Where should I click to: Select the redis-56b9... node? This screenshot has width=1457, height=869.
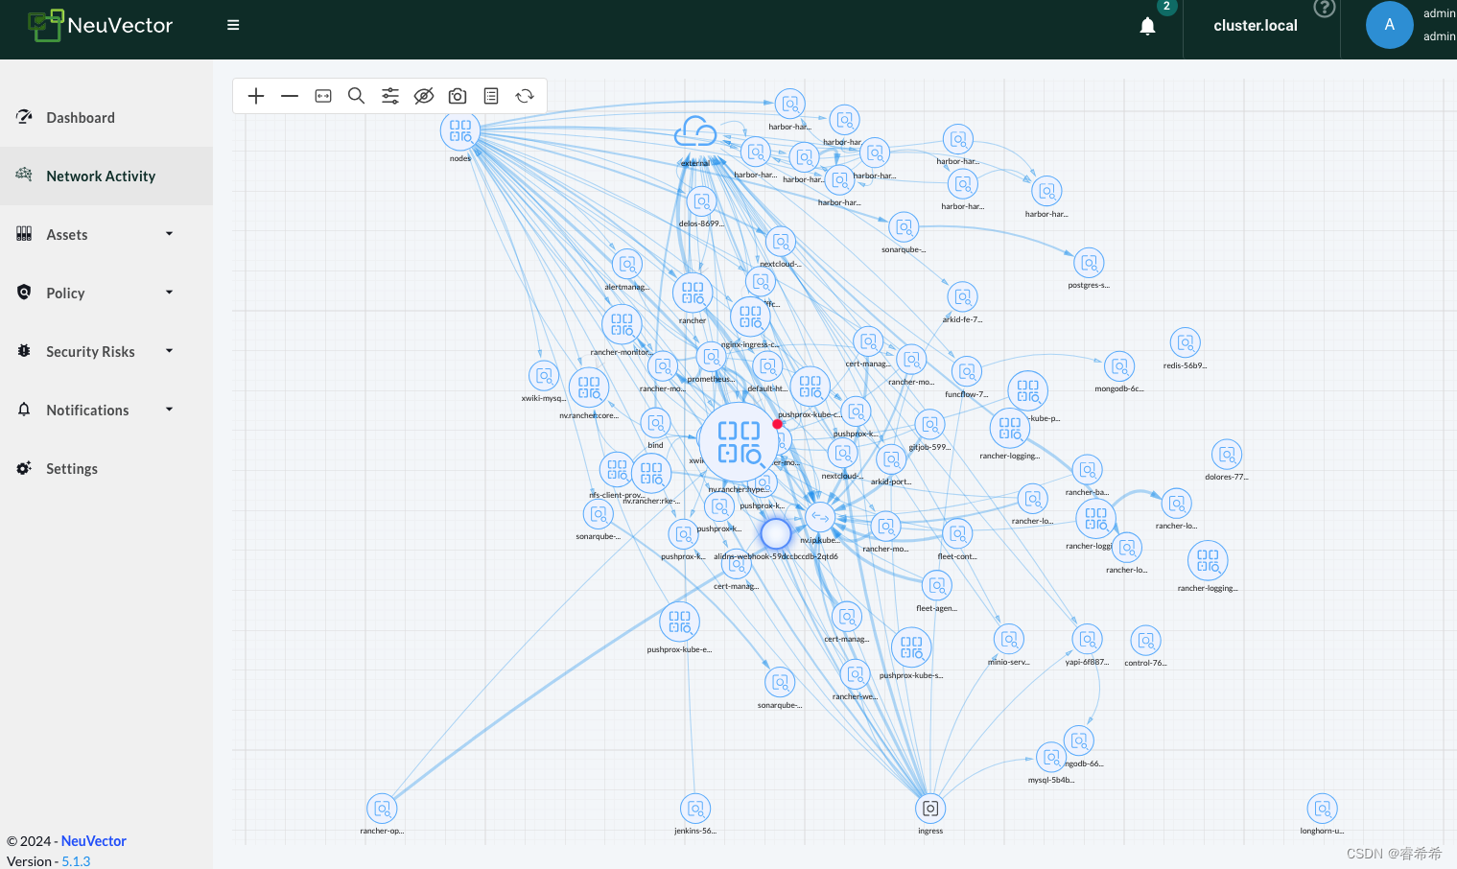(1186, 342)
